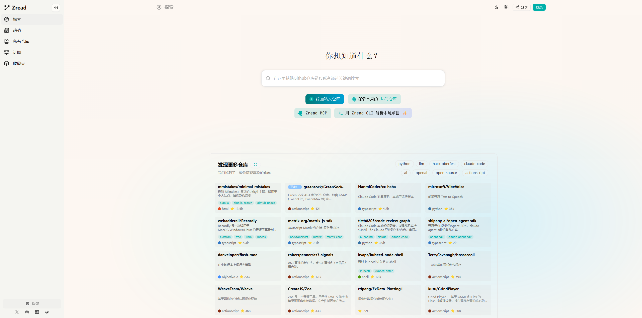Open the 热门仓库 weekly trending link
Viewport: 642px width, 318px height.
(x=388, y=99)
